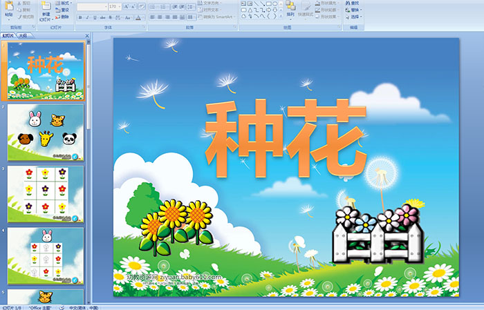Viewport: 484px width, 310px height.
Task: Select the Oval shape in gallery
Action: (x=274, y=3)
